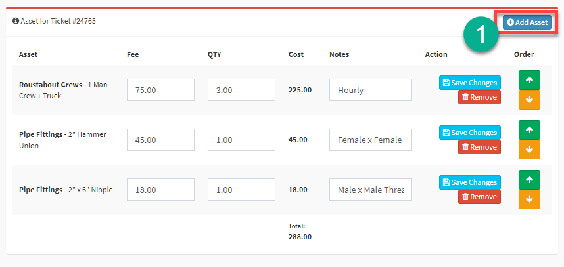Click Add Asset button
Viewport: 564px width, 267px height.
pyautogui.click(x=527, y=22)
